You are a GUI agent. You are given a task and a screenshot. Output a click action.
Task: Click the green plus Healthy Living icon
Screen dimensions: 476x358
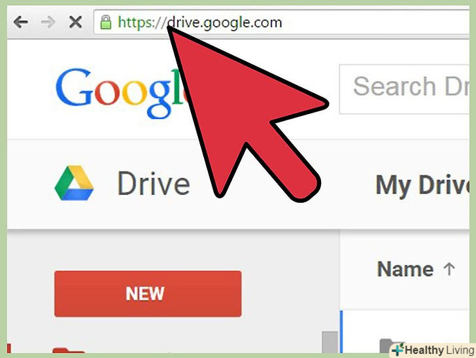(398, 350)
